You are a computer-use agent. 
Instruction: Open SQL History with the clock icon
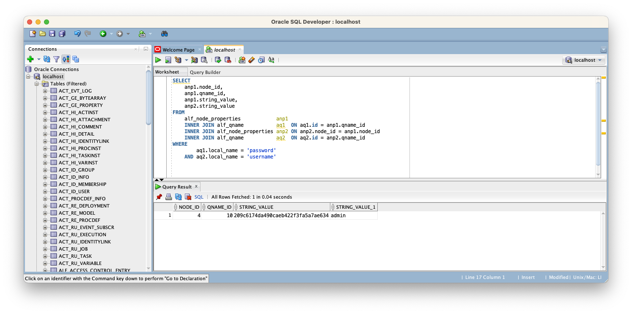tap(261, 60)
